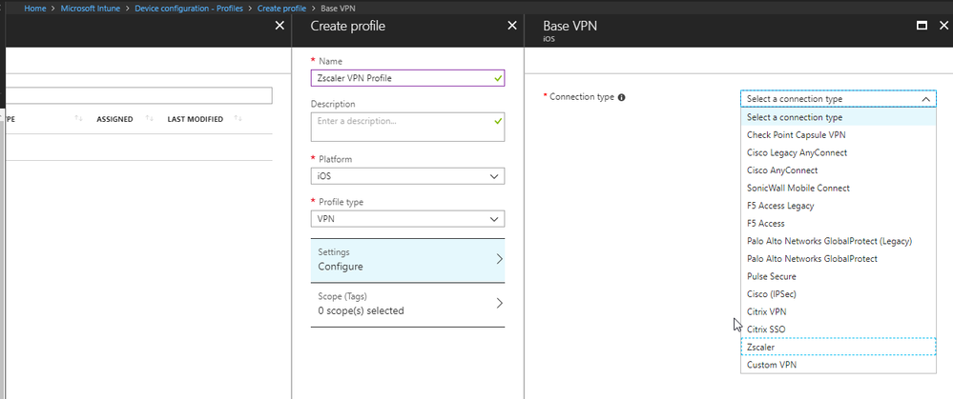The width and height of the screenshot is (953, 399).
Task: Sort by Last Modified column arrows
Action: point(238,119)
